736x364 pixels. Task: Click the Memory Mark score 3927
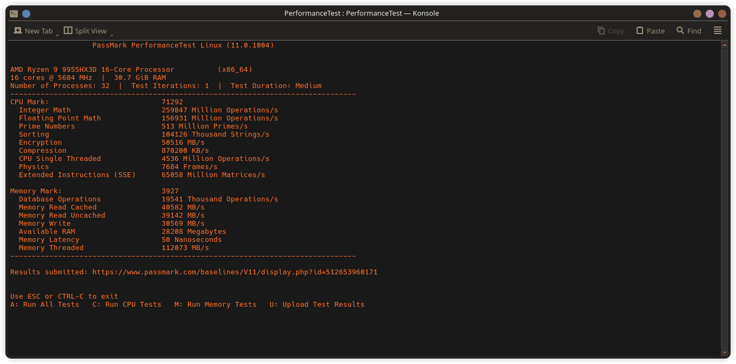tap(170, 191)
